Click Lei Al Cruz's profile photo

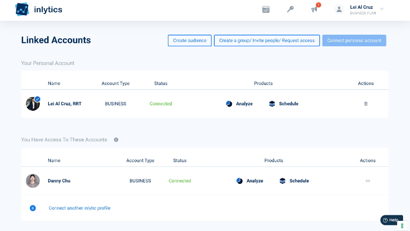click(33, 104)
